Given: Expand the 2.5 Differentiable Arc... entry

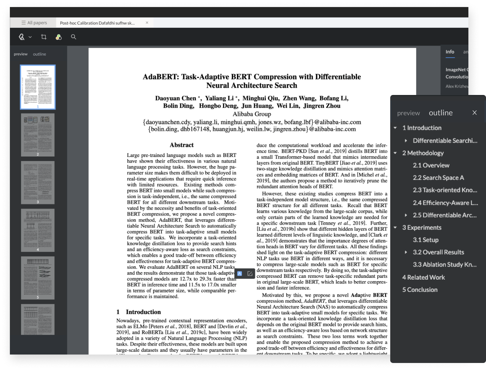Looking at the screenshot, I should (x=406, y=215).
